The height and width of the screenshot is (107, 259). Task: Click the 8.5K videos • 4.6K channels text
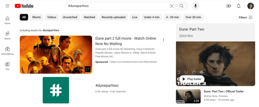pyautogui.click(x=111, y=91)
